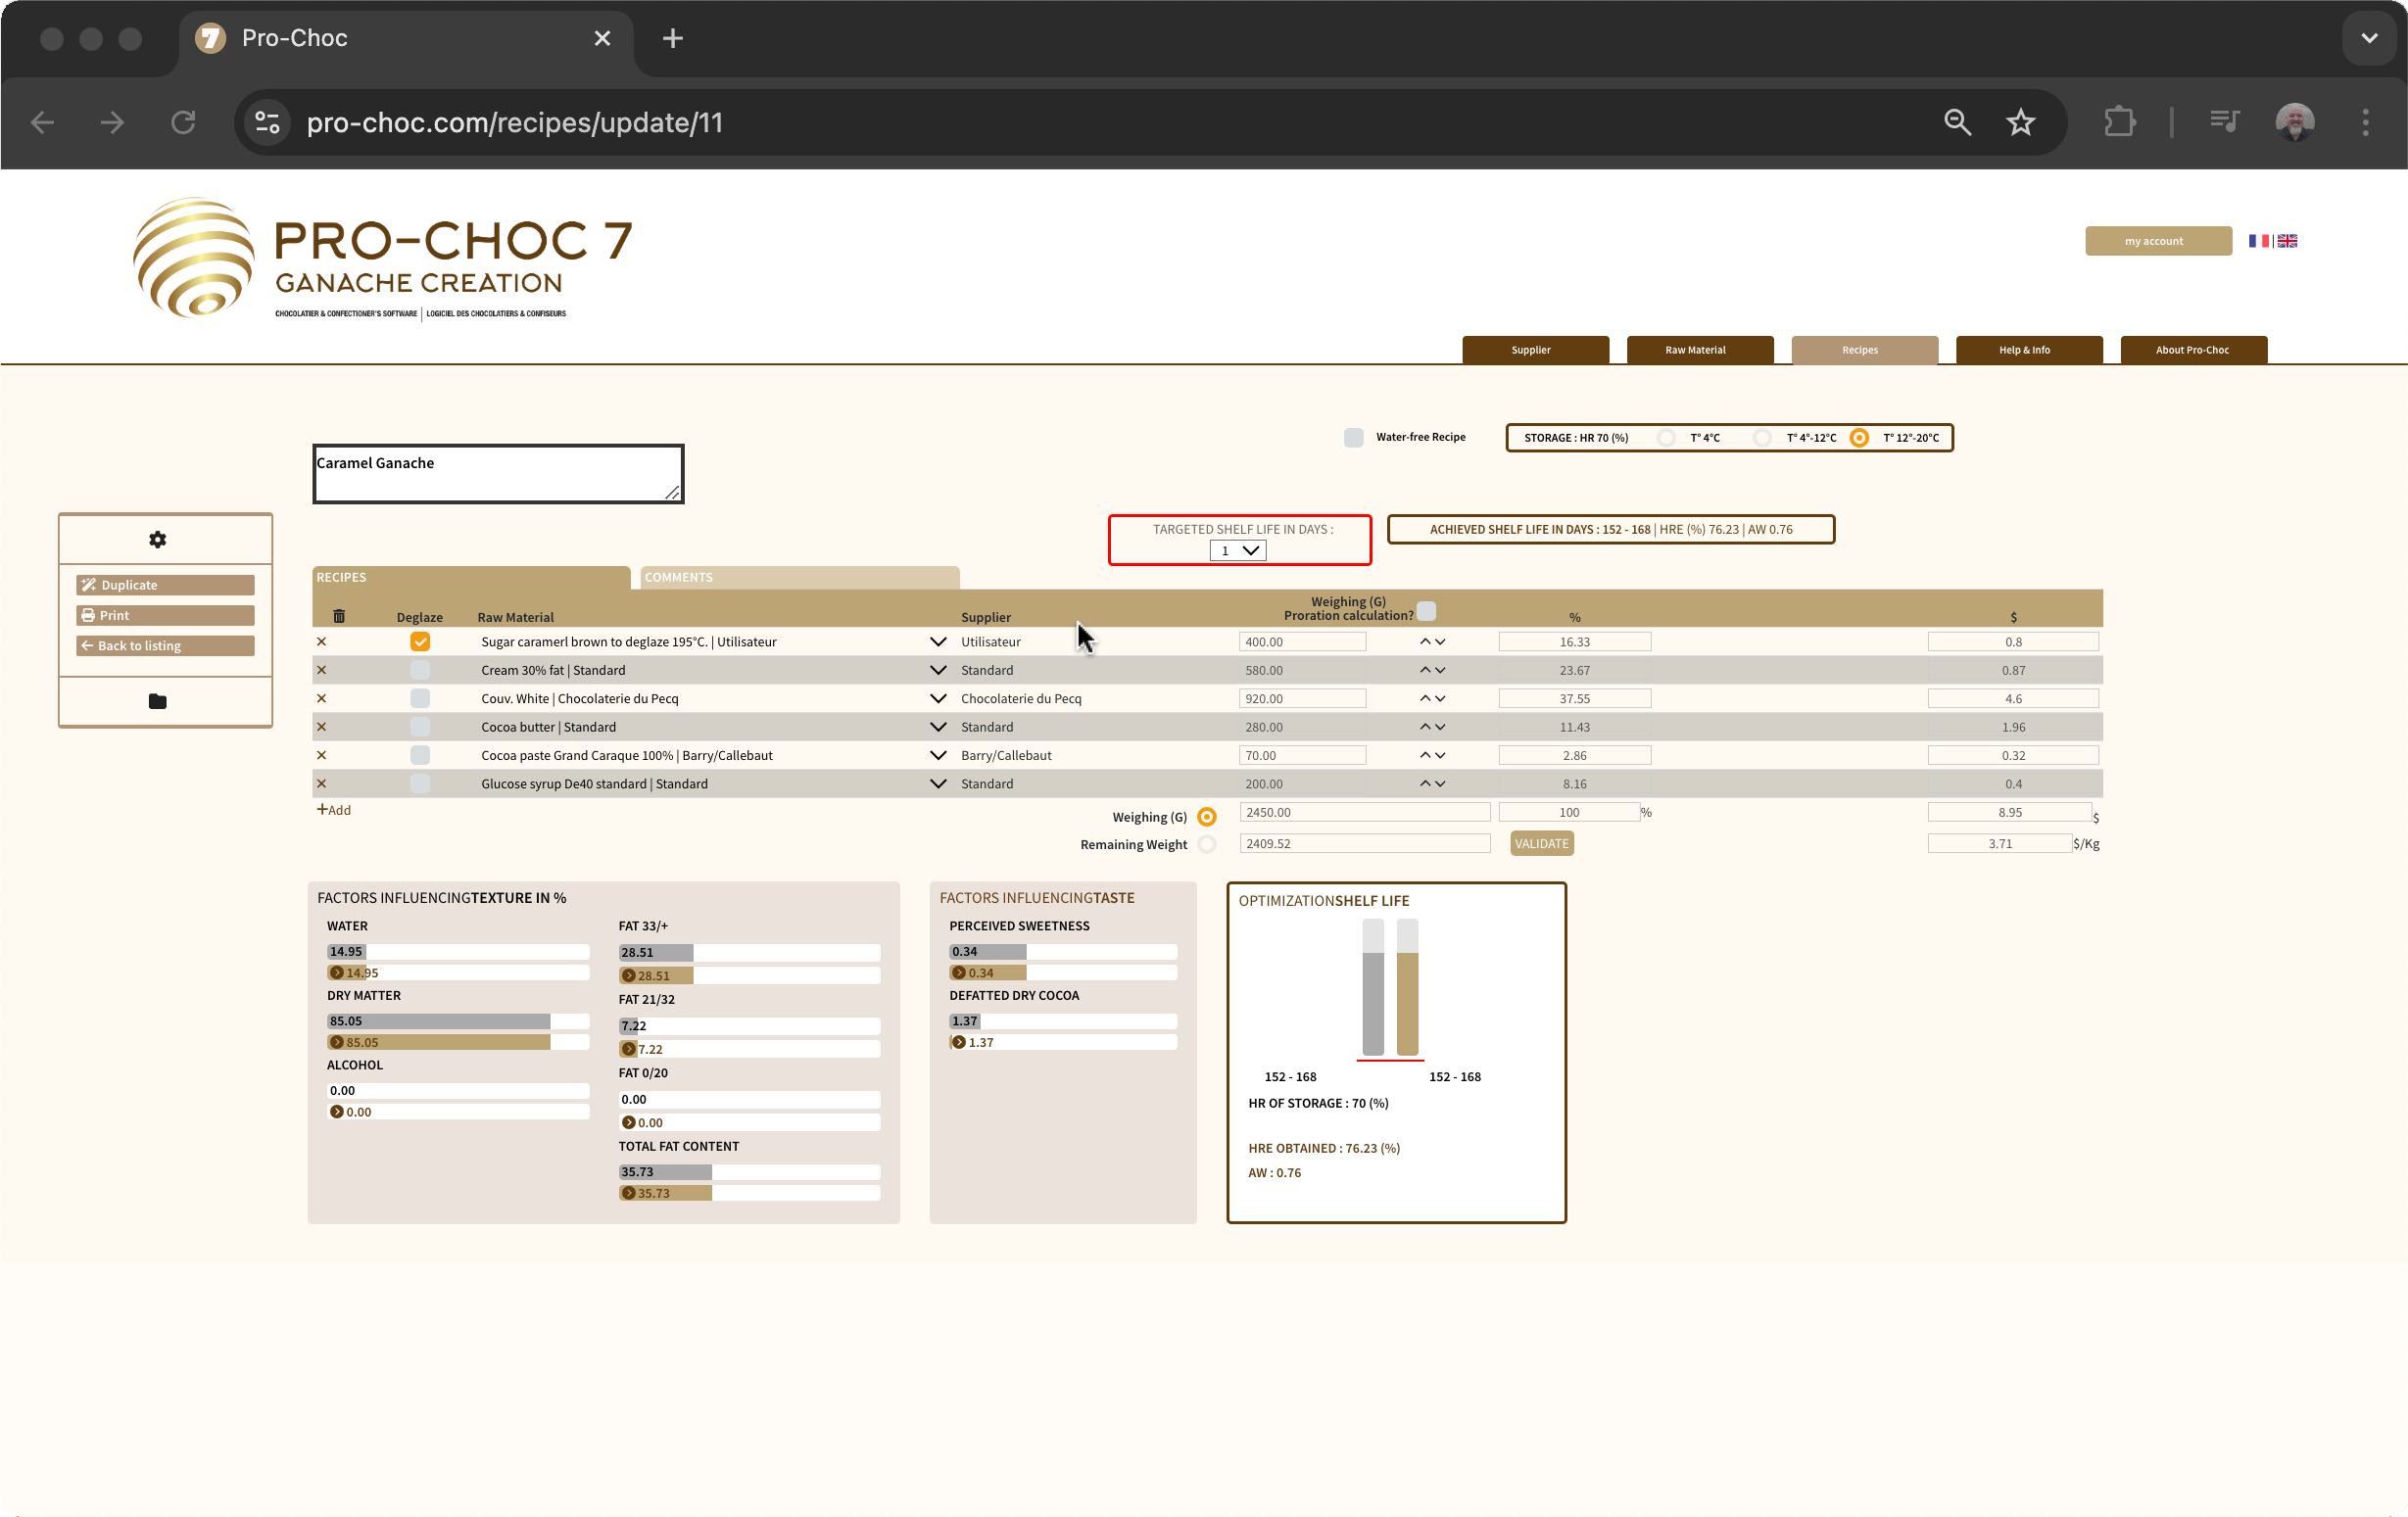Select the T° 4°C storage radio button

(x=1666, y=438)
